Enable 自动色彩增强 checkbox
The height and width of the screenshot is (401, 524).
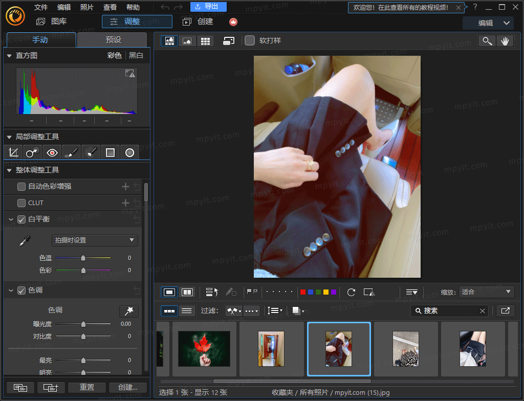[21, 187]
